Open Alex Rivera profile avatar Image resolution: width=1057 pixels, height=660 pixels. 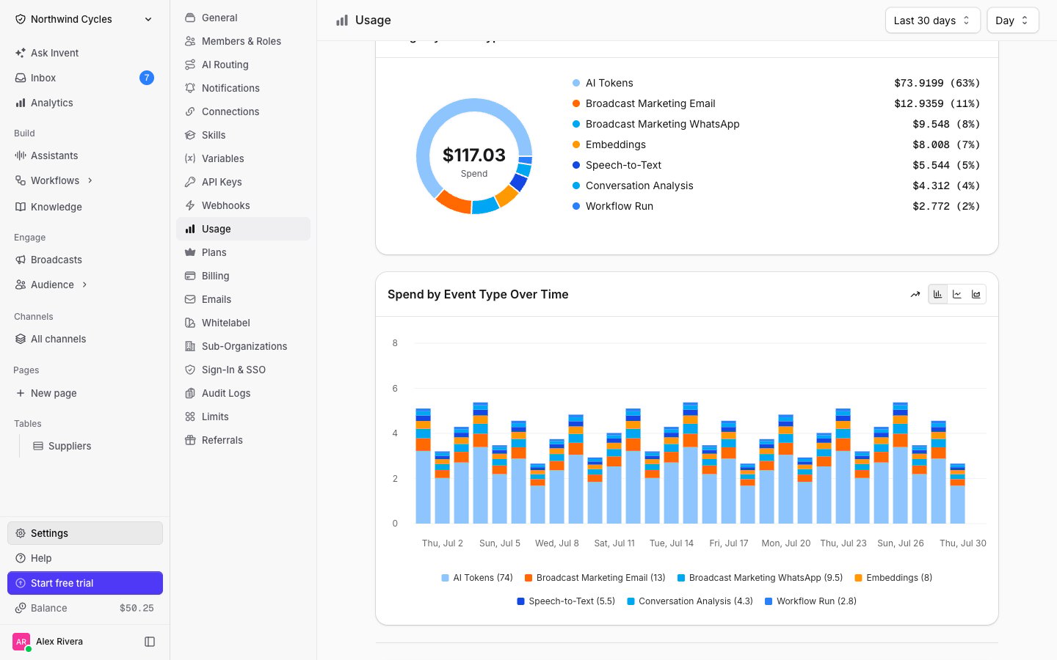21,642
